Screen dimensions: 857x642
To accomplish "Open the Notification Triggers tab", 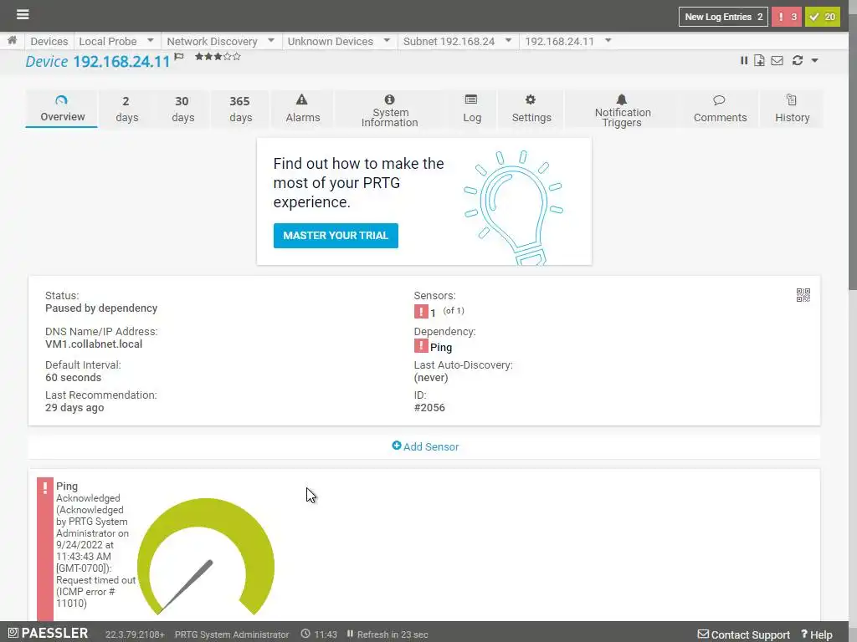I will [x=622, y=110].
